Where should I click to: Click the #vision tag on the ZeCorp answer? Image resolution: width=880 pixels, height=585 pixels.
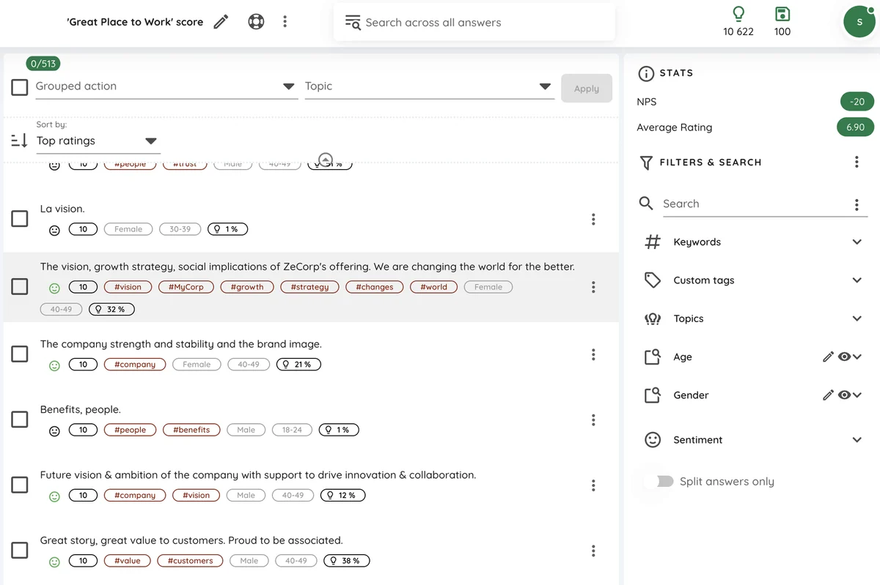(x=128, y=287)
